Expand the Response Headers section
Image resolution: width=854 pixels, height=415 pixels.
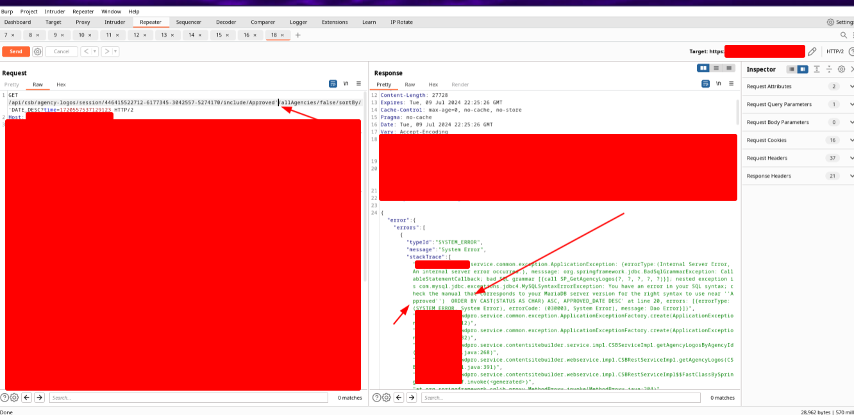(851, 176)
